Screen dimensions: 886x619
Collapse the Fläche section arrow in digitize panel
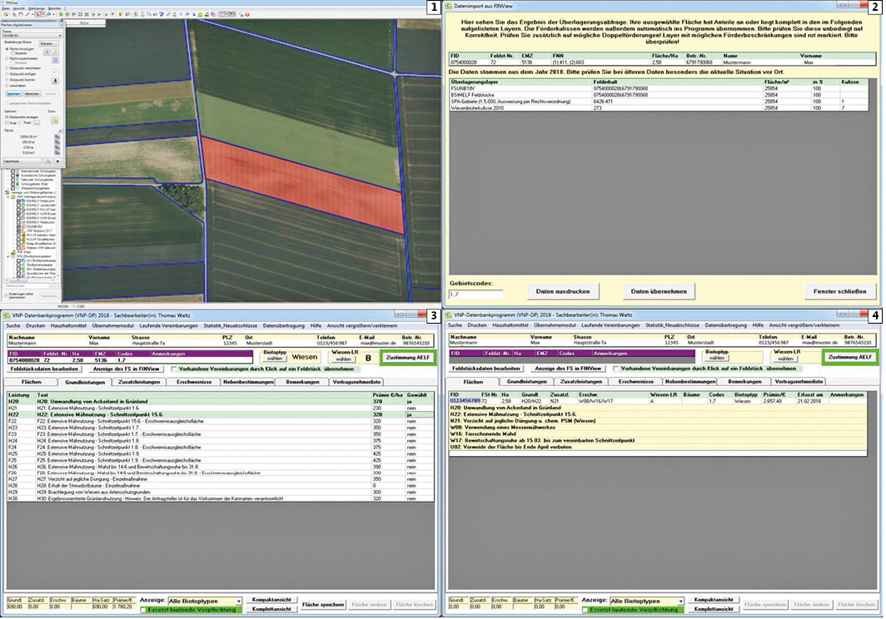(x=61, y=131)
